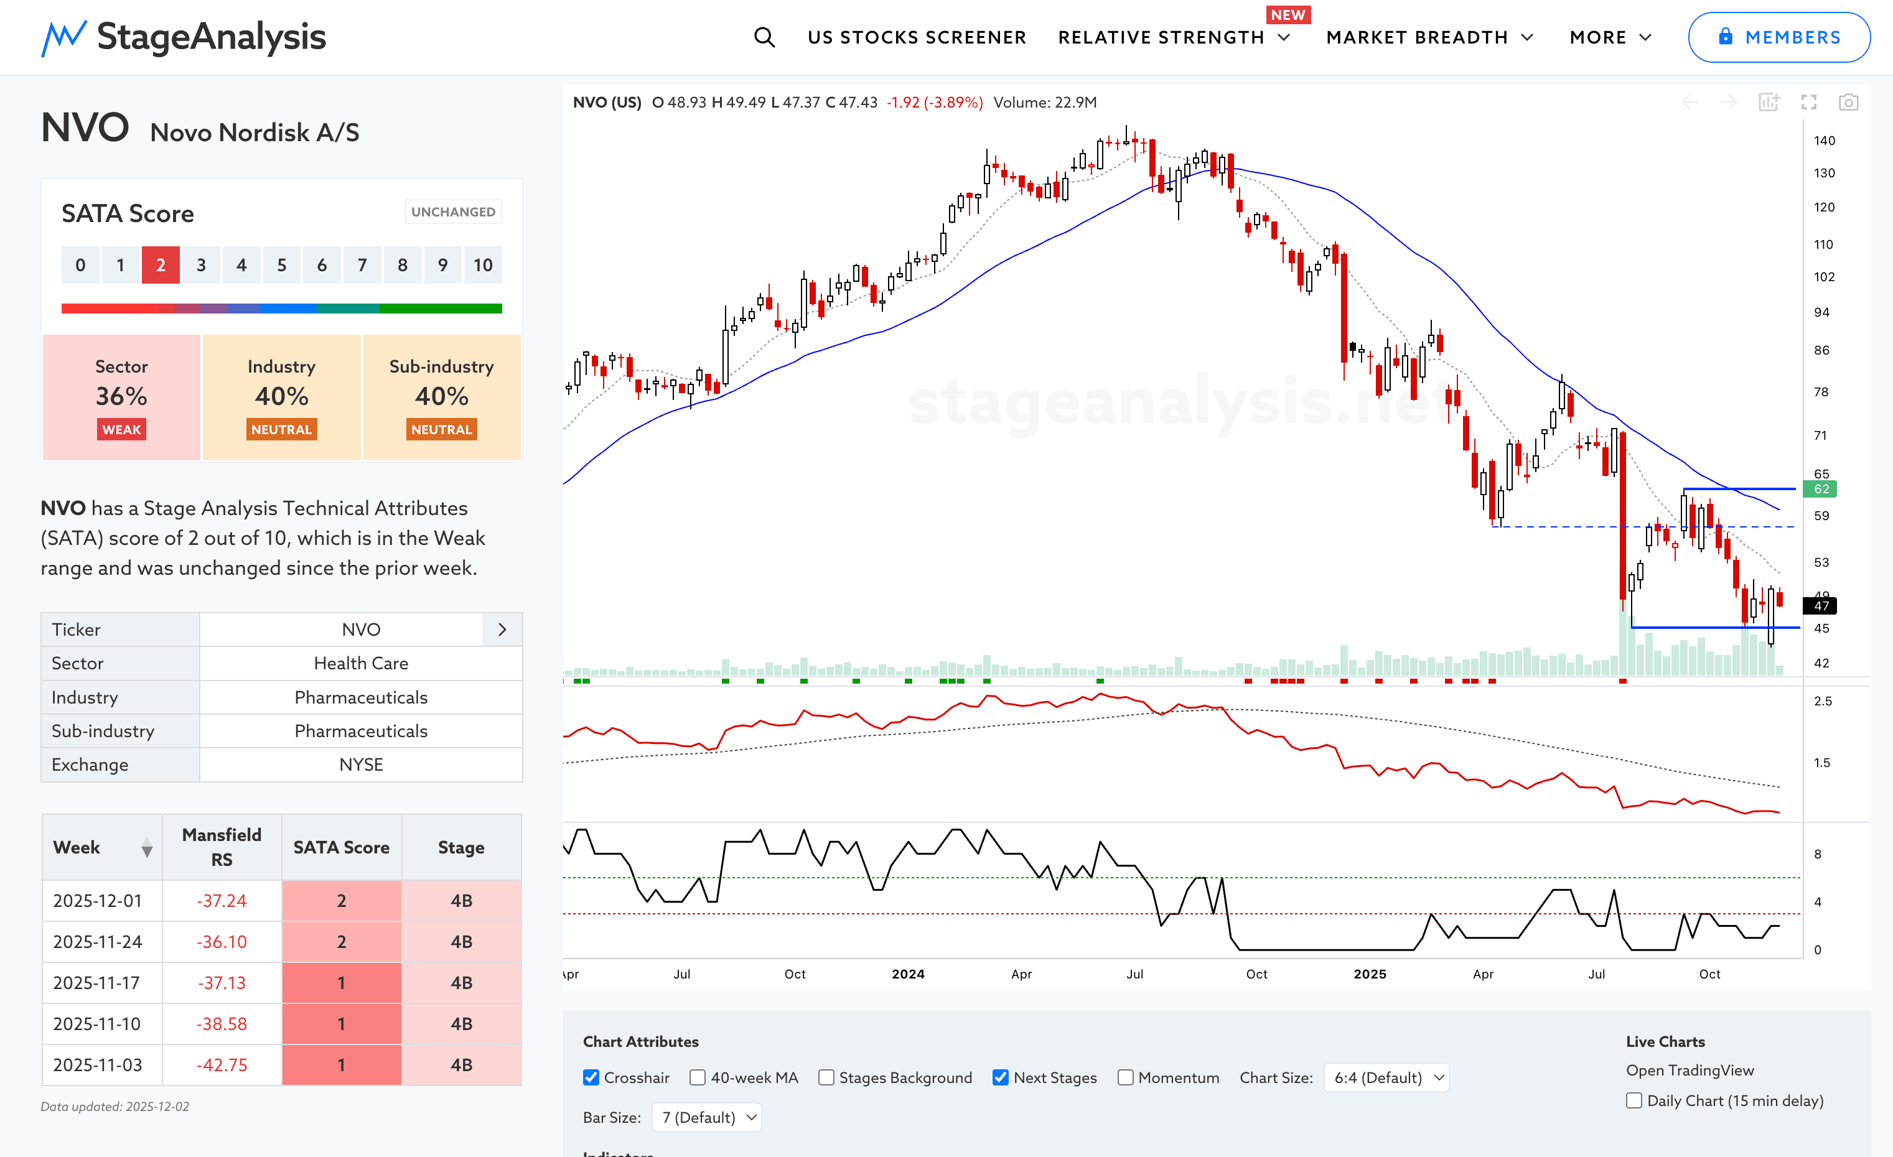
Task: Click the add indicator chart icon
Action: (1769, 102)
